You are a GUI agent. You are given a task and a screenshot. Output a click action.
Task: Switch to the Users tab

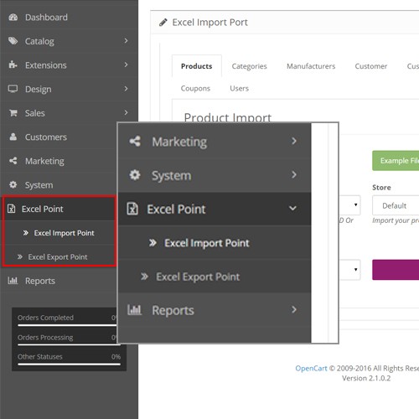click(239, 88)
